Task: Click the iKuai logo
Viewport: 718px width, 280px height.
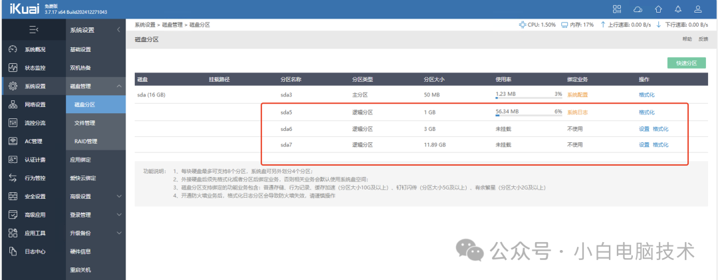Action: point(25,9)
